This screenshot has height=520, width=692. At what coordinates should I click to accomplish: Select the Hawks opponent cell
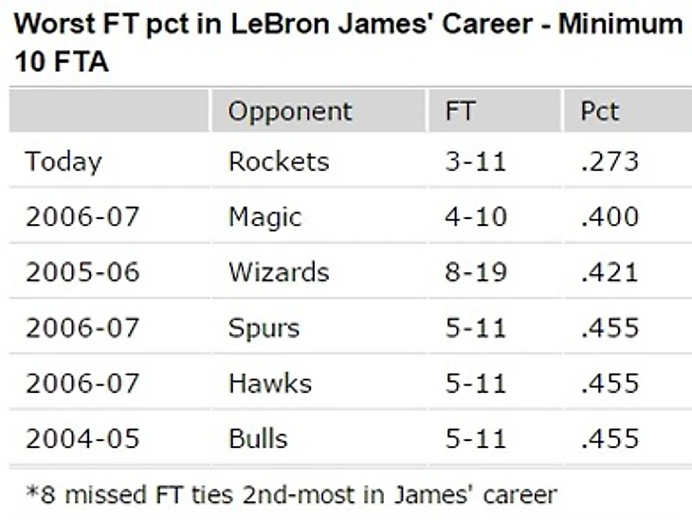(270, 383)
